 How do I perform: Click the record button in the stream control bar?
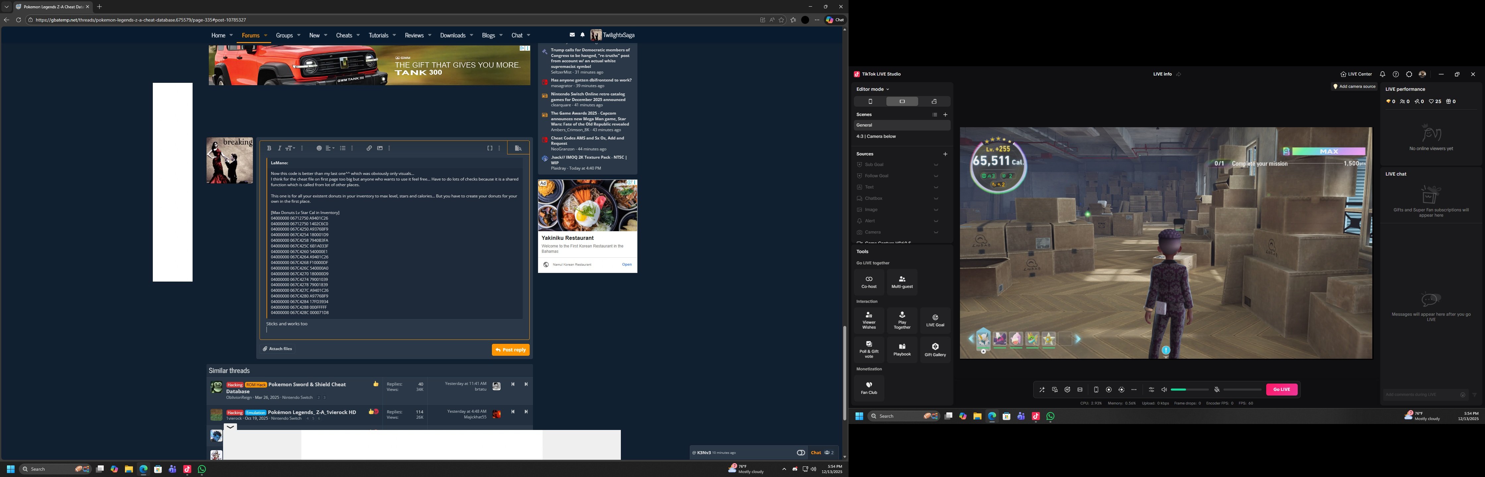pyautogui.click(x=1108, y=390)
